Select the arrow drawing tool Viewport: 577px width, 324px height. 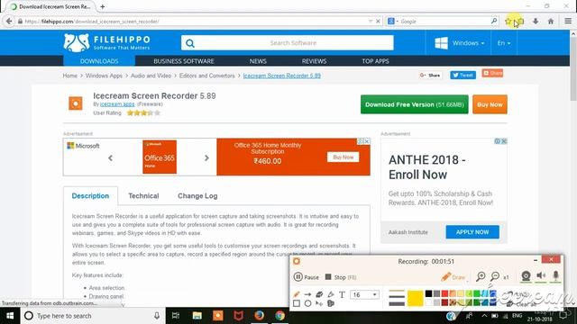[x=307, y=294]
